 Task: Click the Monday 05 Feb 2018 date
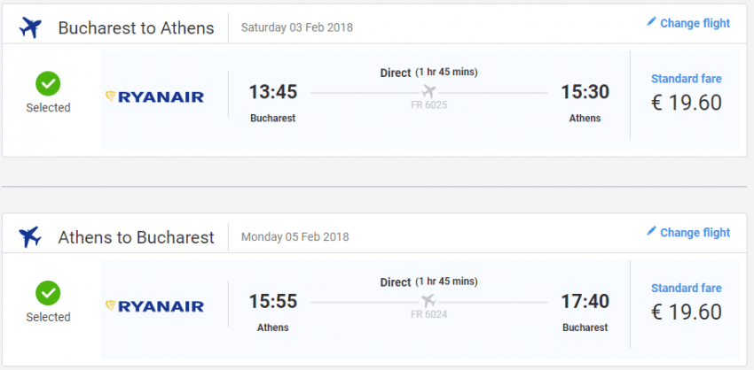coord(295,237)
